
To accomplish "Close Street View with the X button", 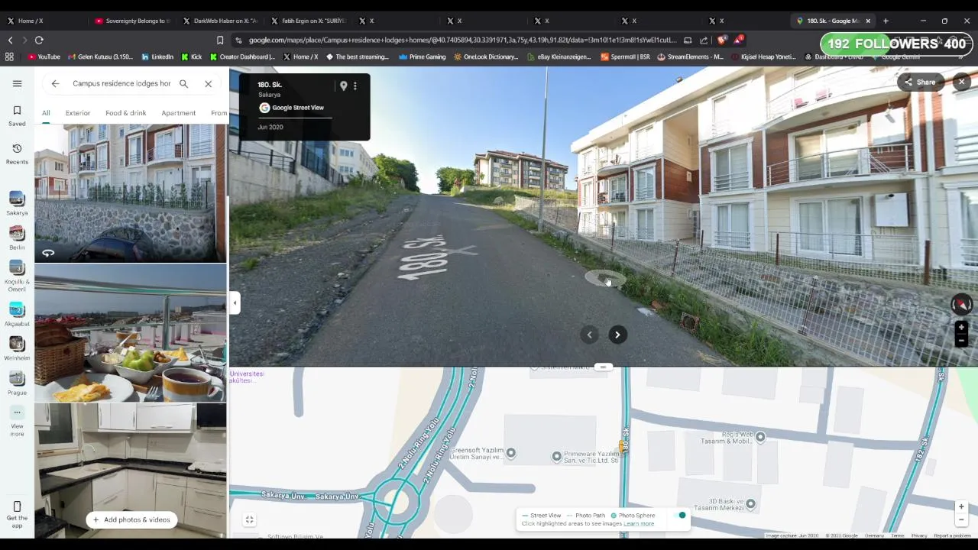I will (961, 82).
